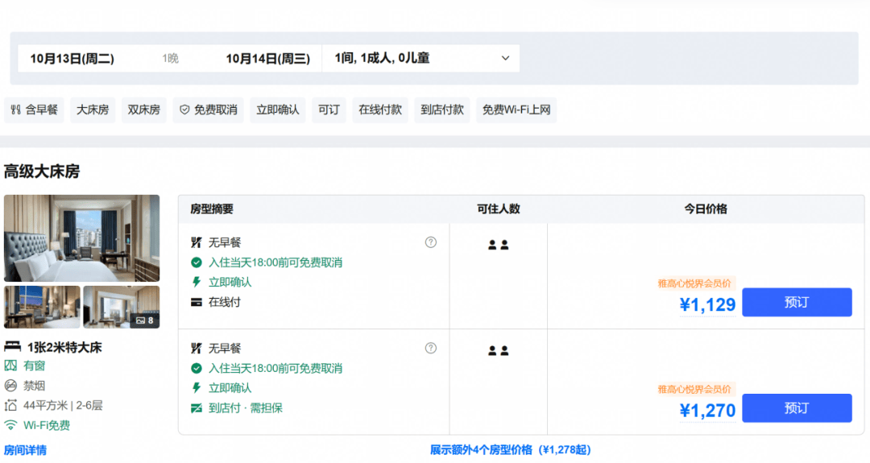
Task: Toggle the 免费取消 filter
Action: (x=208, y=110)
